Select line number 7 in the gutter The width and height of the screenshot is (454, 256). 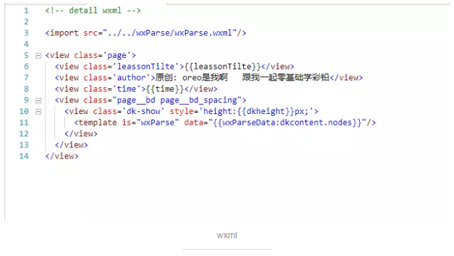pos(26,78)
